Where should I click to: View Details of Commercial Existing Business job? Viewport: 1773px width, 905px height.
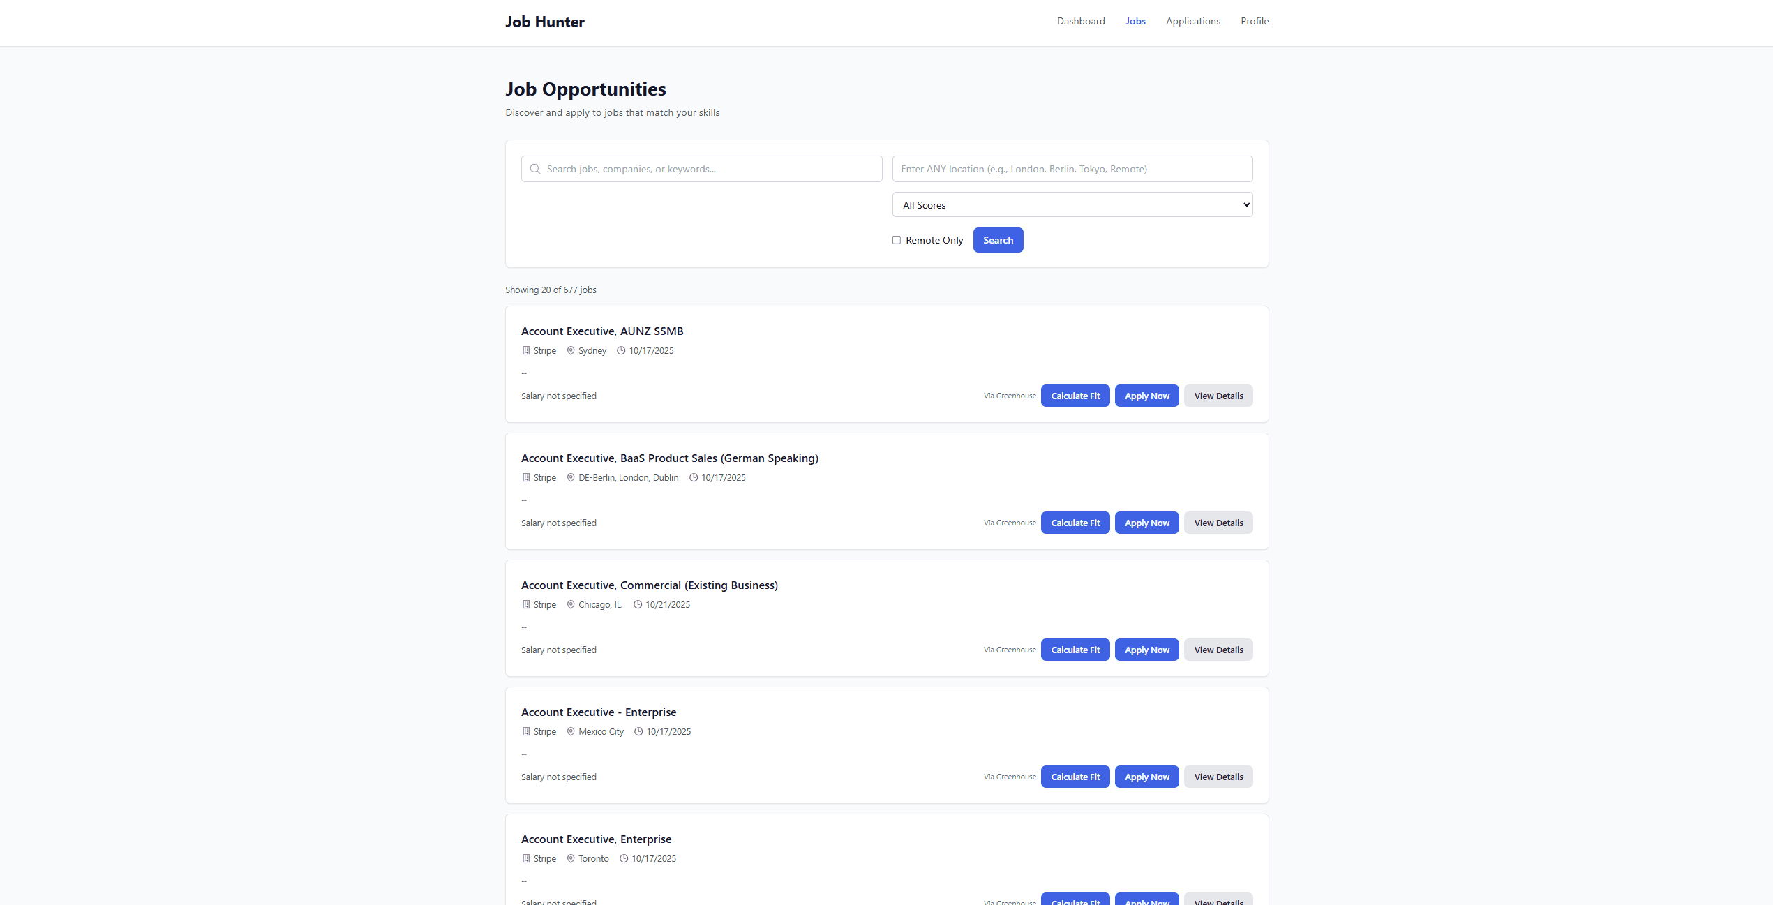tap(1218, 650)
